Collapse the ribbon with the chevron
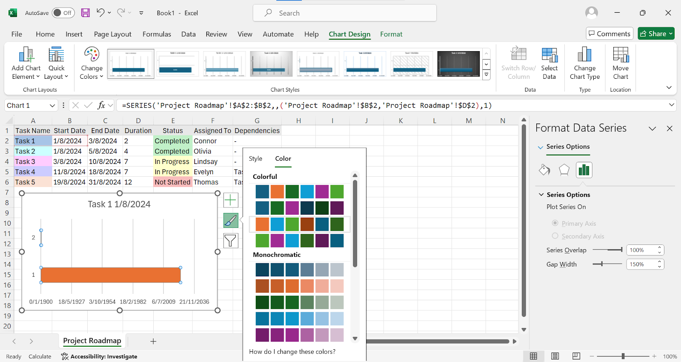The width and height of the screenshot is (681, 362). 669,87
